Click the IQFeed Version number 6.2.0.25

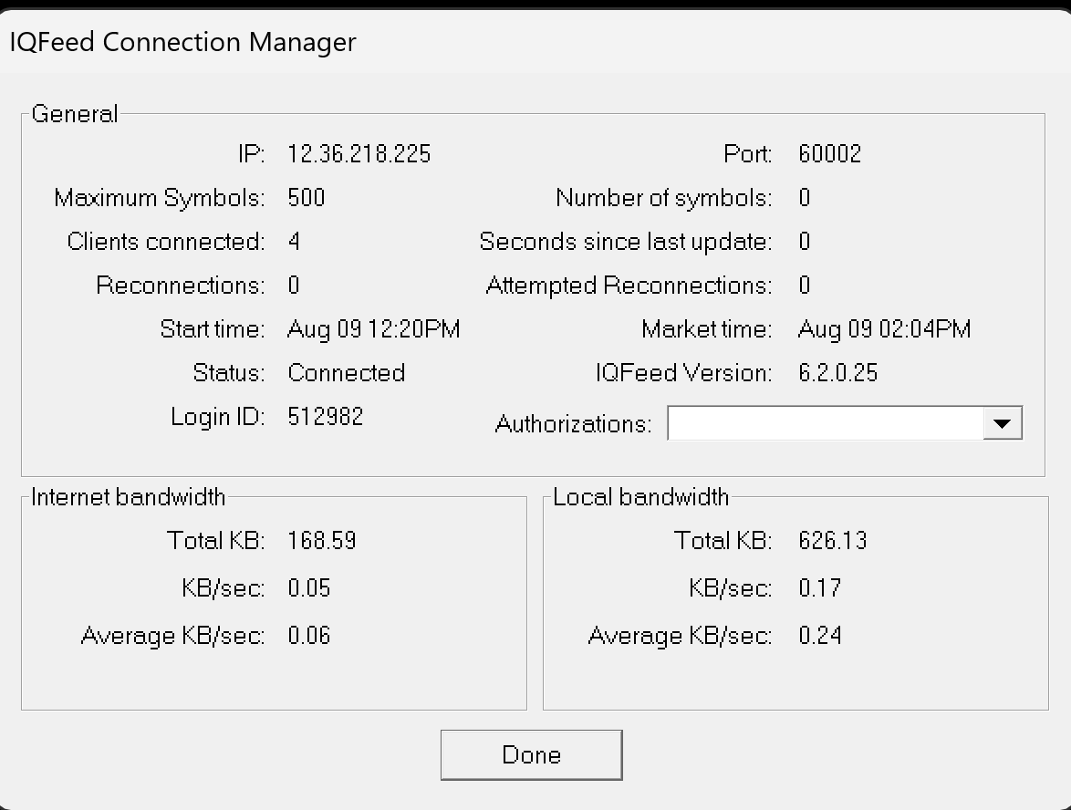pyautogui.click(x=837, y=373)
